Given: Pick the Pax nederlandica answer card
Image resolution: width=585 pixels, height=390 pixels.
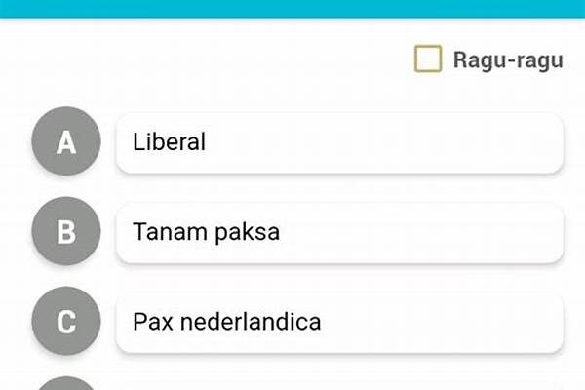Looking at the screenshot, I should tap(339, 321).
